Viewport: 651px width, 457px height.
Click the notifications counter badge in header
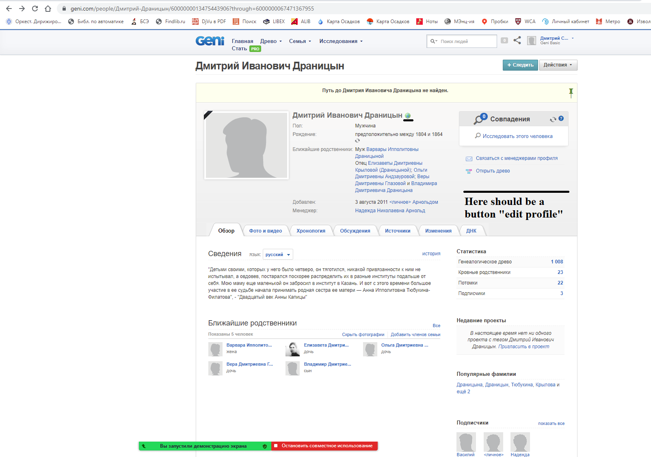[504, 40]
